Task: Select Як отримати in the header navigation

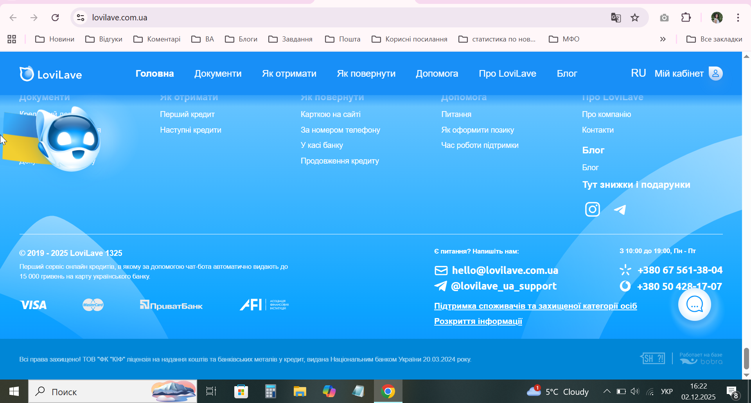Action: (x=289, y=74)
